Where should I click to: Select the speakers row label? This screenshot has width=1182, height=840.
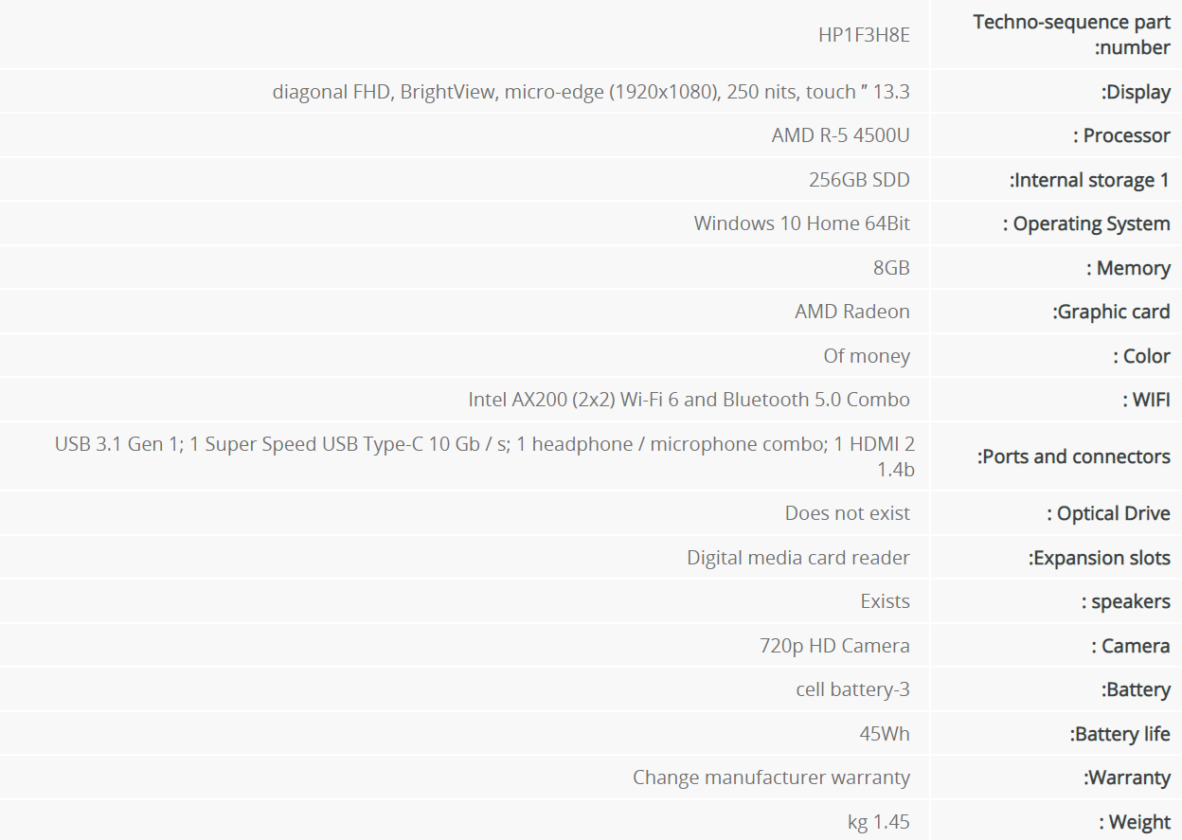1125,601
